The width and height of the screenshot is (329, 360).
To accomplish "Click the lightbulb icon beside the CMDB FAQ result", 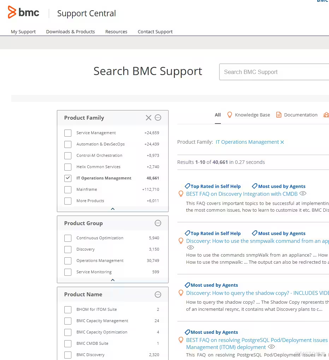I will (x=181, y=194).
